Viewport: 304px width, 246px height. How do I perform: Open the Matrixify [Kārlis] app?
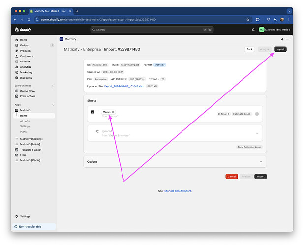(30, 160)
